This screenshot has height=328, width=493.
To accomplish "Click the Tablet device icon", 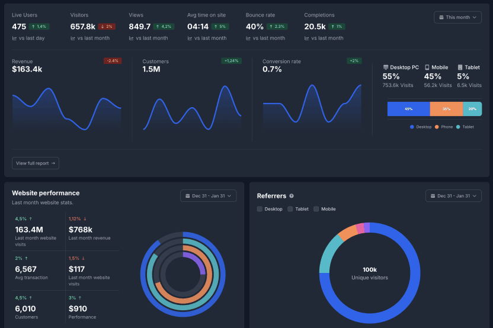I will [x=460, y=67].
